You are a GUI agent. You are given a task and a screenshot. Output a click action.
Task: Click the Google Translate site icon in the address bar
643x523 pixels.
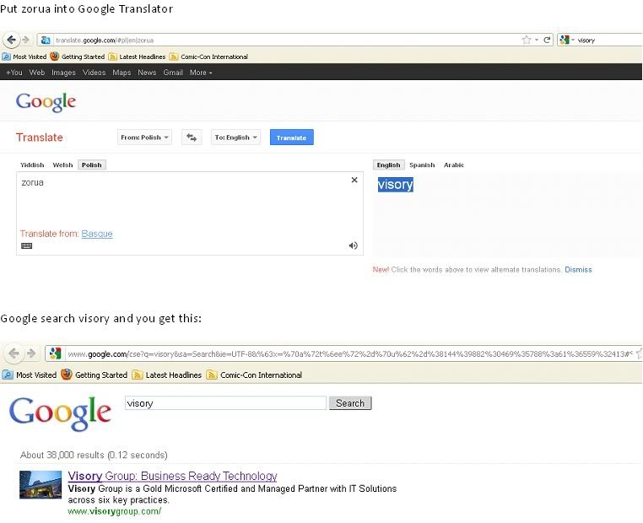46,40
